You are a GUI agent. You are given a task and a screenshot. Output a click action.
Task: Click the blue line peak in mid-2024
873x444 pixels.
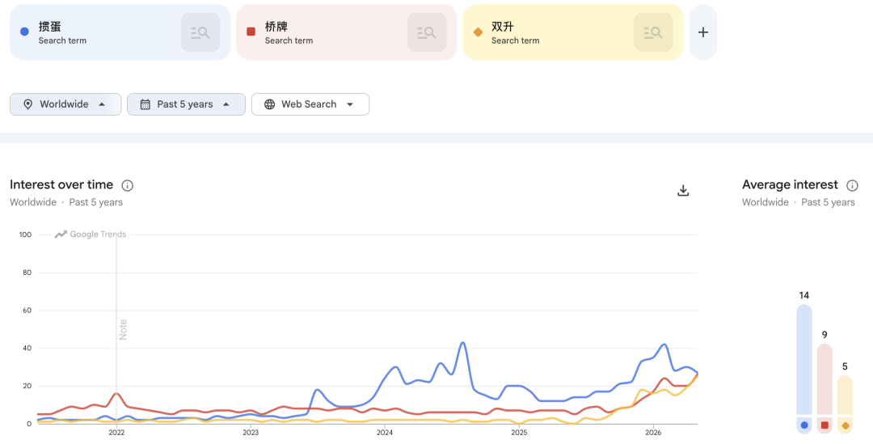[x=462, y=343]
